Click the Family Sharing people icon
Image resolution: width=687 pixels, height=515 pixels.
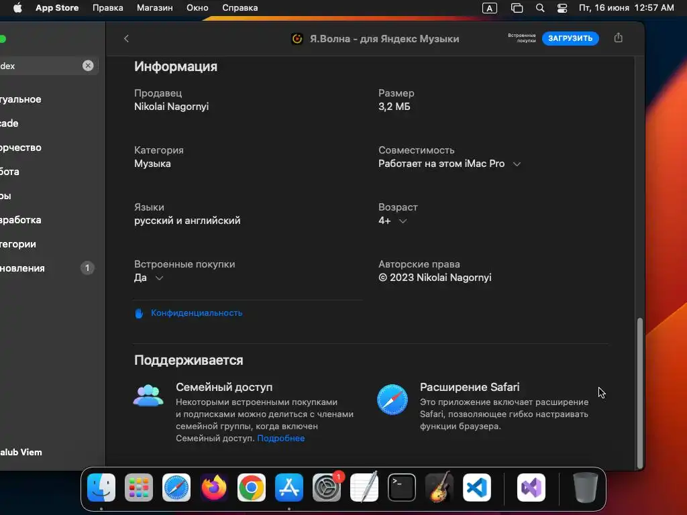pyautogui.click(x=148, y=396)
